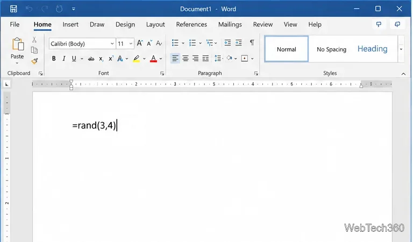413x242 pixels.
Task: Select Justify alignment
Action: 205,58
